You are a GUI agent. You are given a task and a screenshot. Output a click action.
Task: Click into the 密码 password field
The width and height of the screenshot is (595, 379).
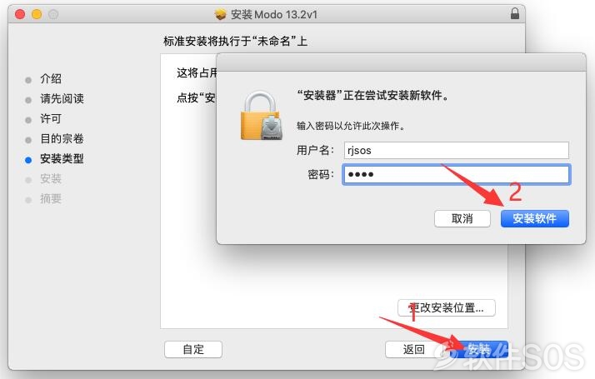(456, 175)
